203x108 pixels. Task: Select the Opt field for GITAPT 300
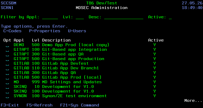point(7,54)
